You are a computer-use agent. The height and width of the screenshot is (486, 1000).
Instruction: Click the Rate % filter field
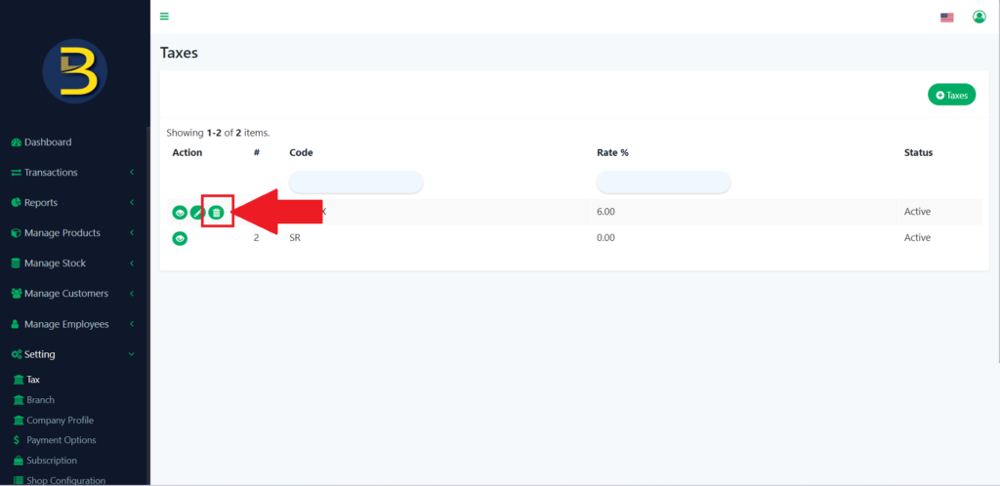pos(663,182)
